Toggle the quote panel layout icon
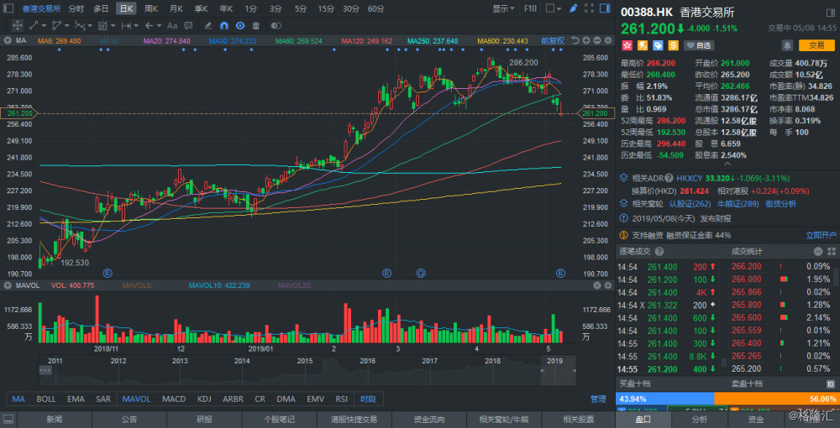Screen dimensions: 840x428 coord(831,12)
